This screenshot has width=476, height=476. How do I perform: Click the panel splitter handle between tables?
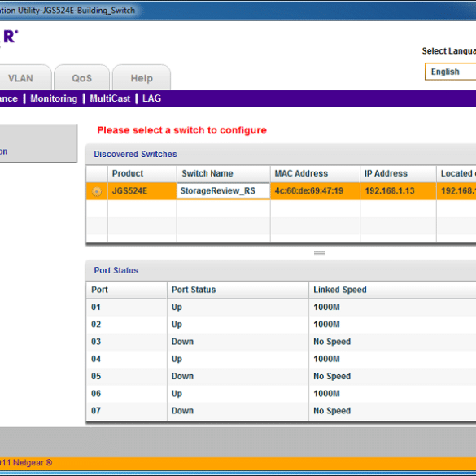click(x=319, y=253)
